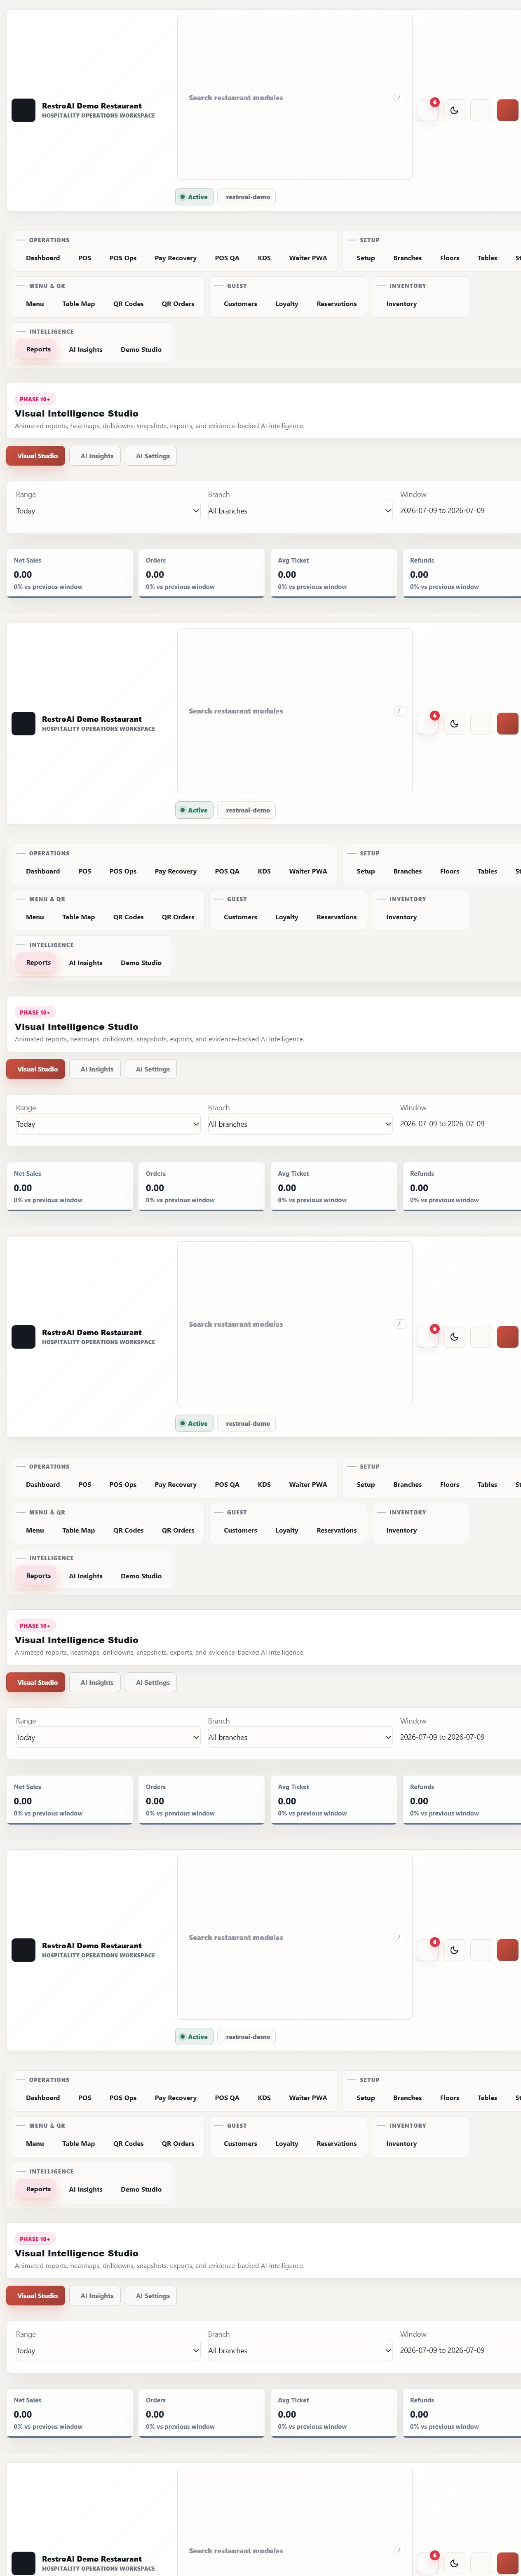This screenshot has width=521, height=2576.
Task: Toggle moon icon in the bottommost partial header
Action: pos(454,2562)
